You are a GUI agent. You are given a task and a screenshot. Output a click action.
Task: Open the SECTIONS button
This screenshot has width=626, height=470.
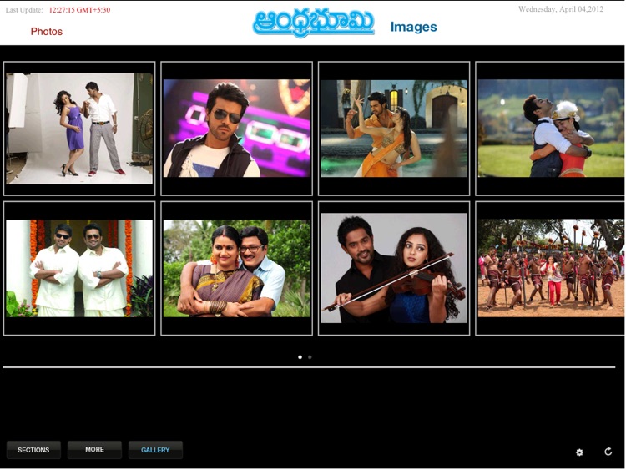click(33, 450)
